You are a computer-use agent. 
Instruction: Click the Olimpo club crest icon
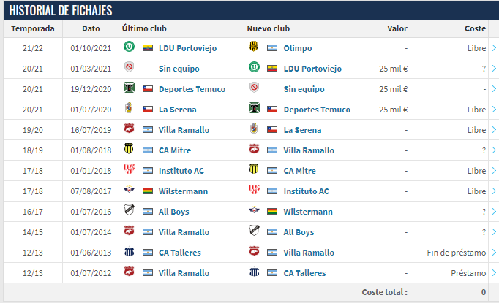(x=254, y=47)
